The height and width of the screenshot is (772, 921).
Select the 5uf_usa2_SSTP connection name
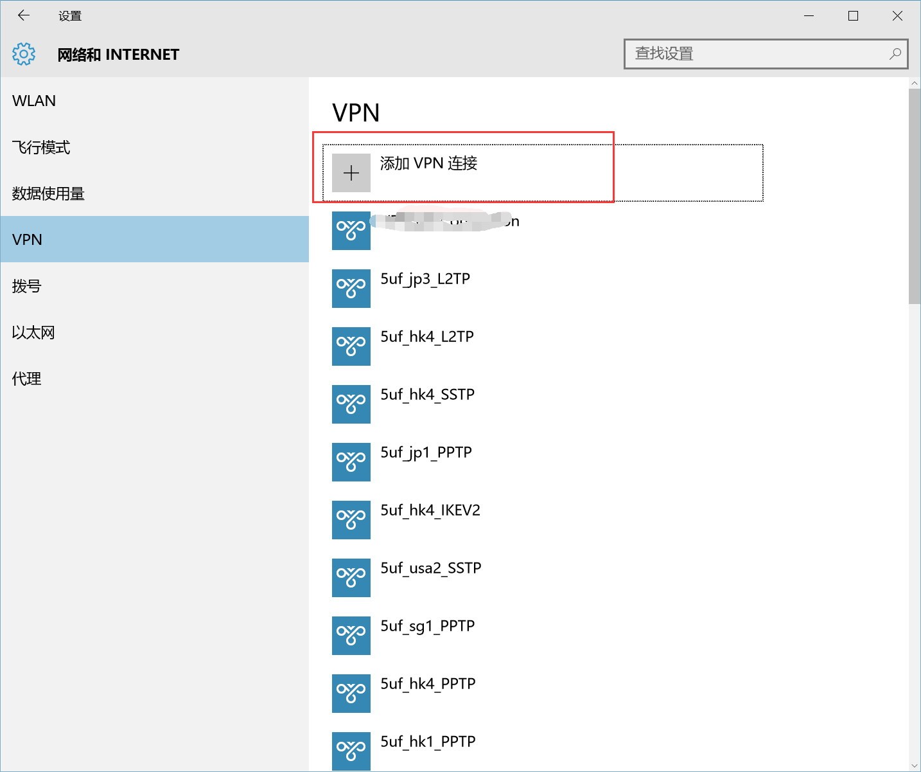(x=430, y=568)
